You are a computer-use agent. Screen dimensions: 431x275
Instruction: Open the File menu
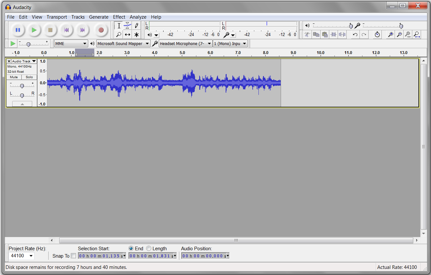(x=11, y=17)
